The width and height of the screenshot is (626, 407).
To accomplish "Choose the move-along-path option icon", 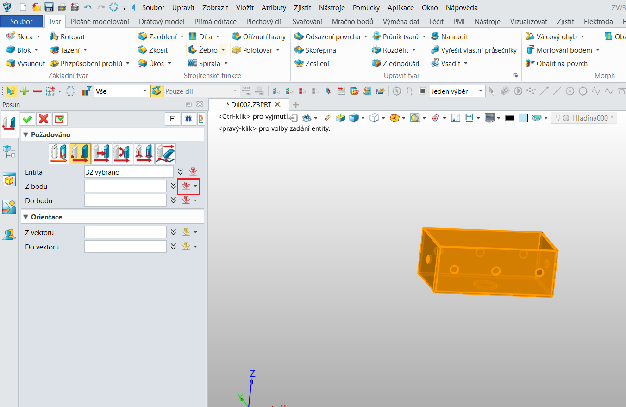I will [165, 153].
